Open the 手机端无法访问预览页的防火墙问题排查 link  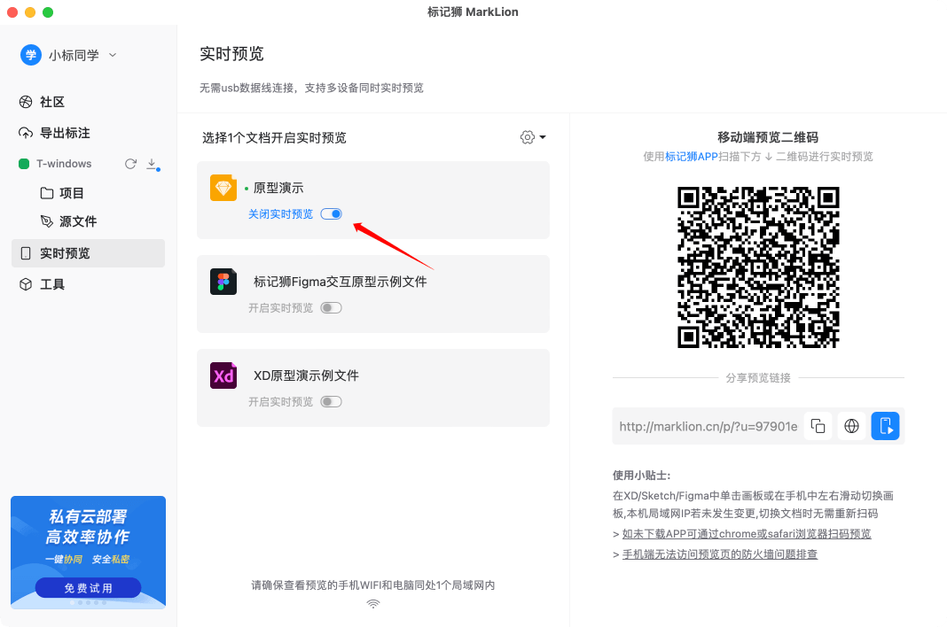pyautogui.click(x=719, y=554)
